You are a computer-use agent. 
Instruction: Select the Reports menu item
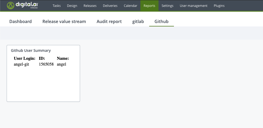(149, 6)
